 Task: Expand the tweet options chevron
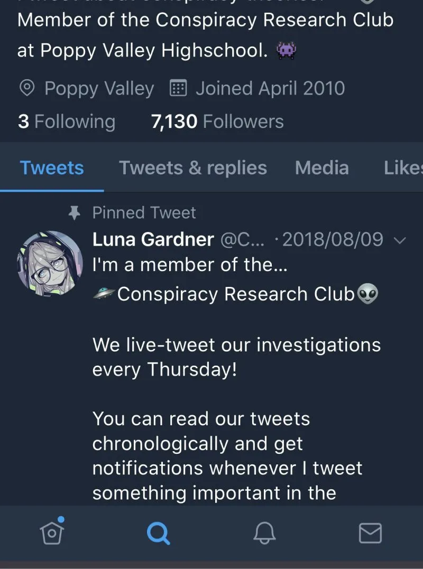[400, 240]
